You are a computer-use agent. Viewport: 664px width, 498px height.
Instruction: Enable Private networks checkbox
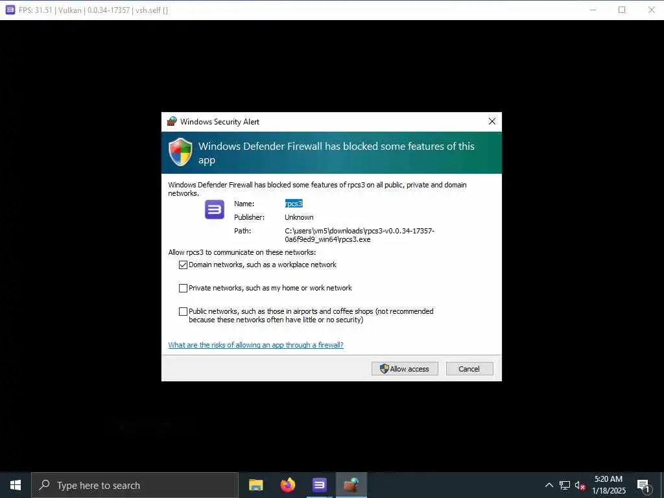183,289
